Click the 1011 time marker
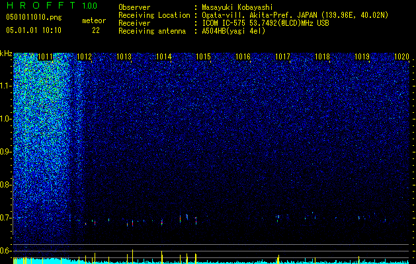The image size is (416, 264). click(x=45, y=56)
